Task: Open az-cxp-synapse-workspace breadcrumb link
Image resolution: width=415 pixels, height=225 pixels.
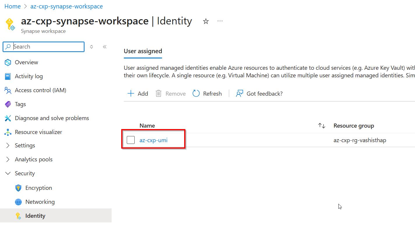Action: pos(66,6)
